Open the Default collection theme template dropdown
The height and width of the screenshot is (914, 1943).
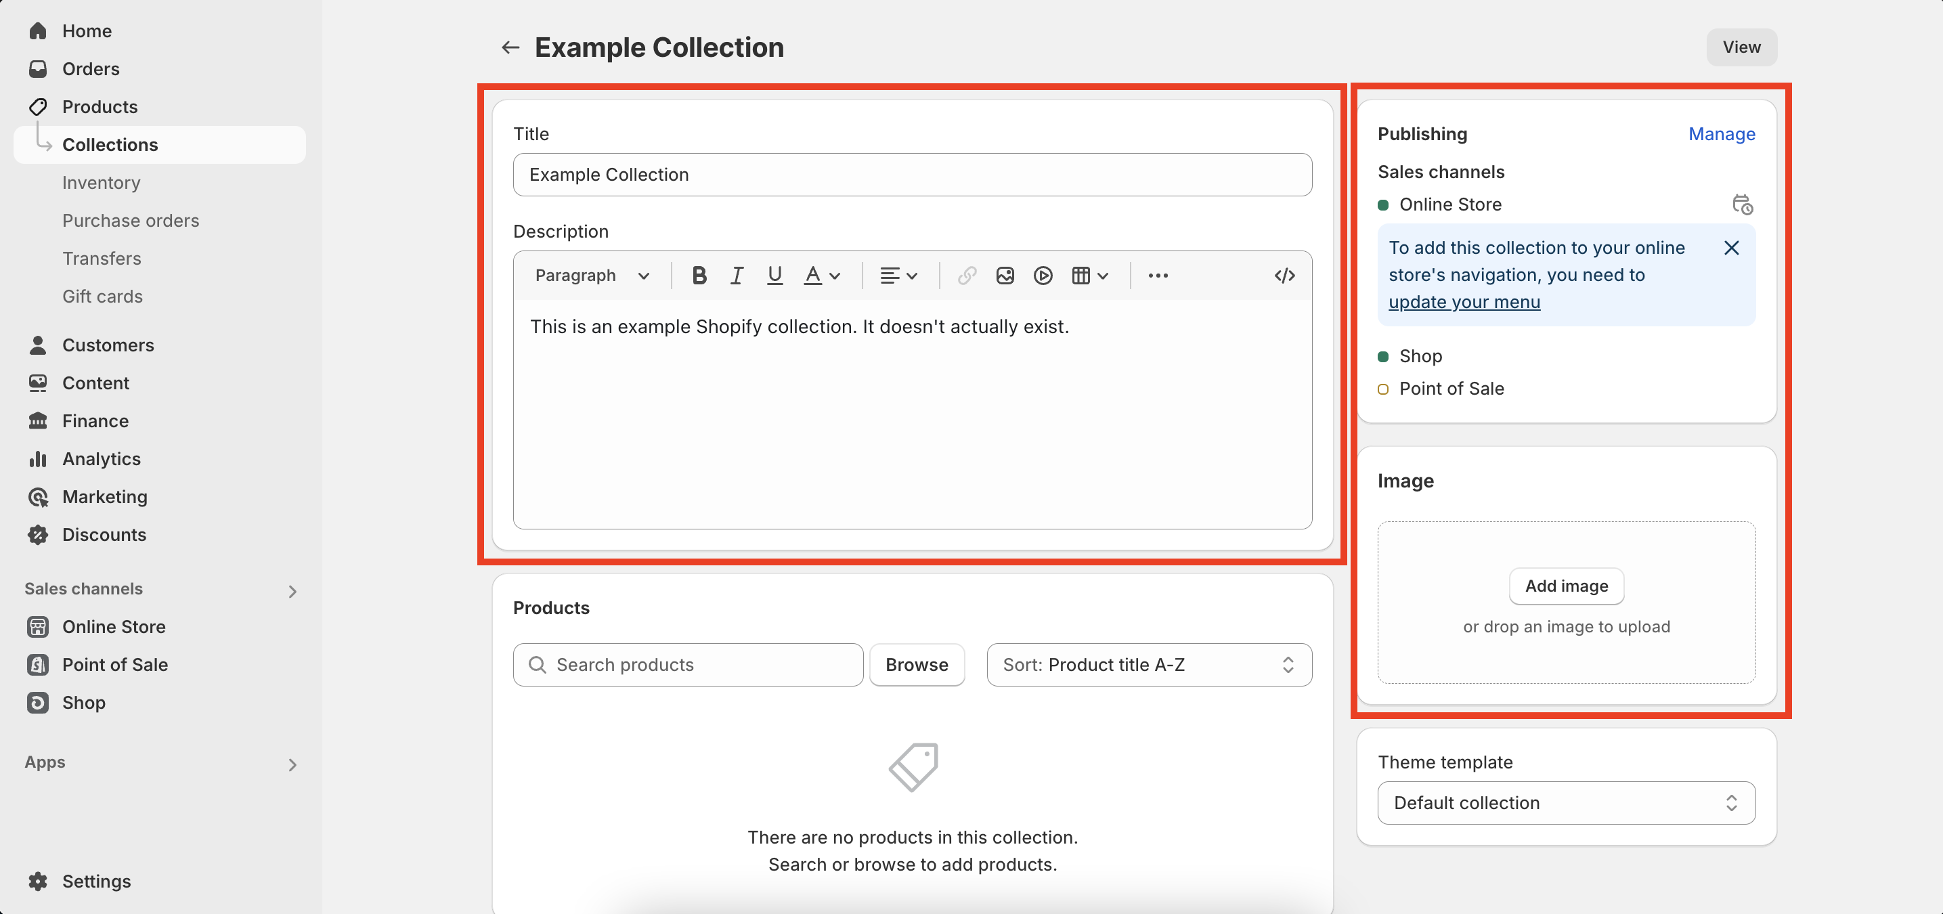coord(1566,802)
